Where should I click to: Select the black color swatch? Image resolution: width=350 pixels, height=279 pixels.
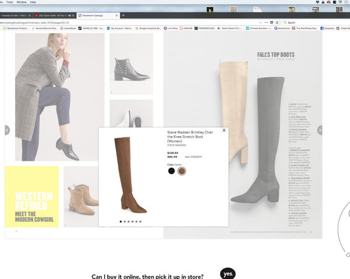[171, 171]
